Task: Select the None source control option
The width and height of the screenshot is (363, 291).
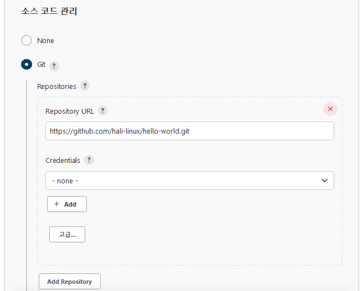Action: [27, 40]
